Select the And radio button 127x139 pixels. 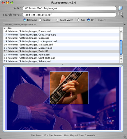[x=79, y=20]
